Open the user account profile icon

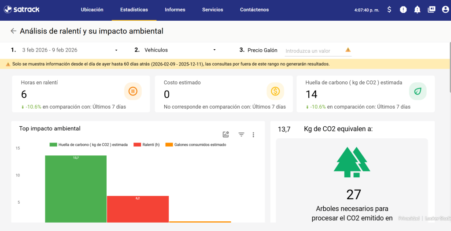pos(445,10)
